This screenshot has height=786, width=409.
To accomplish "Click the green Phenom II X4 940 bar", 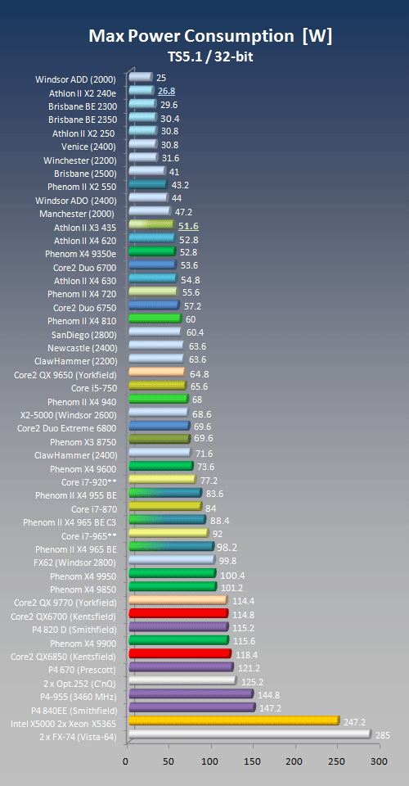I will (159, 399).
